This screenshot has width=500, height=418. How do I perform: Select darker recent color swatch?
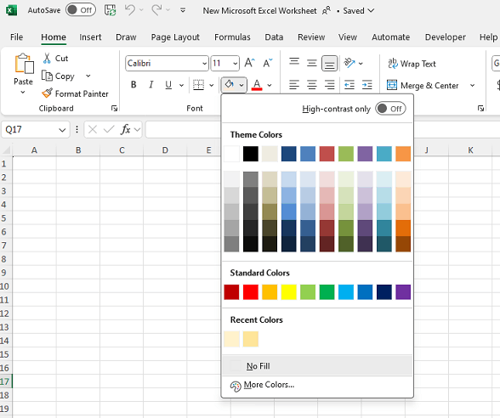click(x=251, y=339)
